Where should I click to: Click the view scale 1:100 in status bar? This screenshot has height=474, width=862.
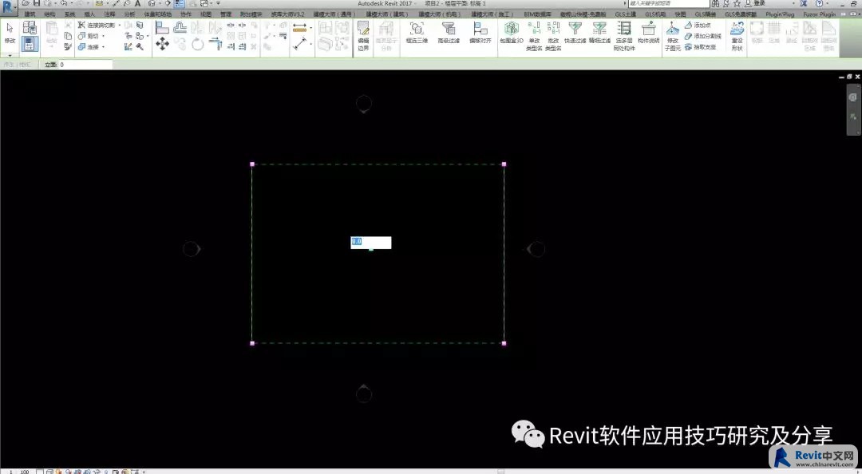[20, 472]
